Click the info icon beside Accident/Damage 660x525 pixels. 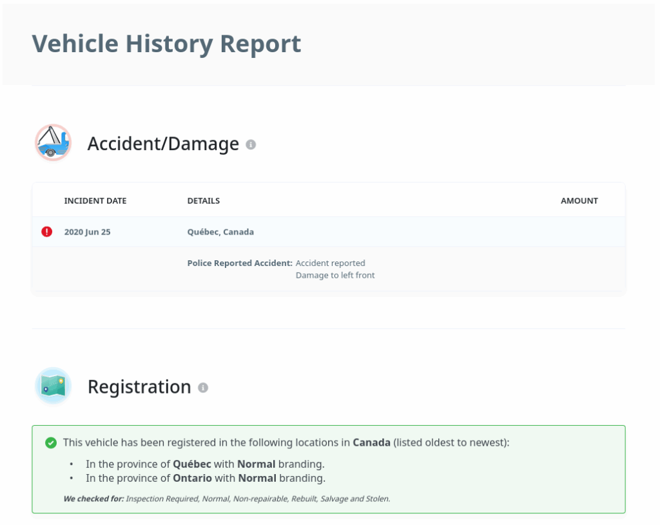[x=251, y=144]
